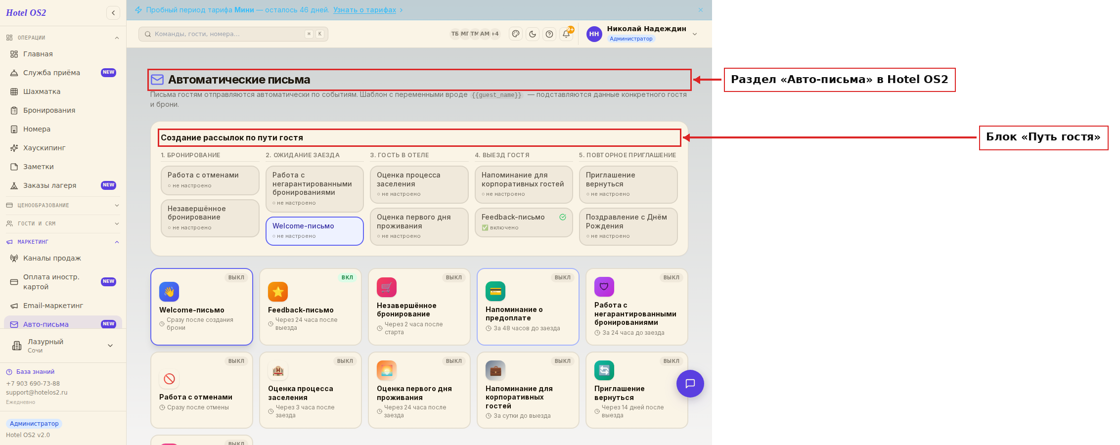Click the envelope icon beside Автоматические письма
Viewport: 1120px width, 445px height.
pos(157,80)
